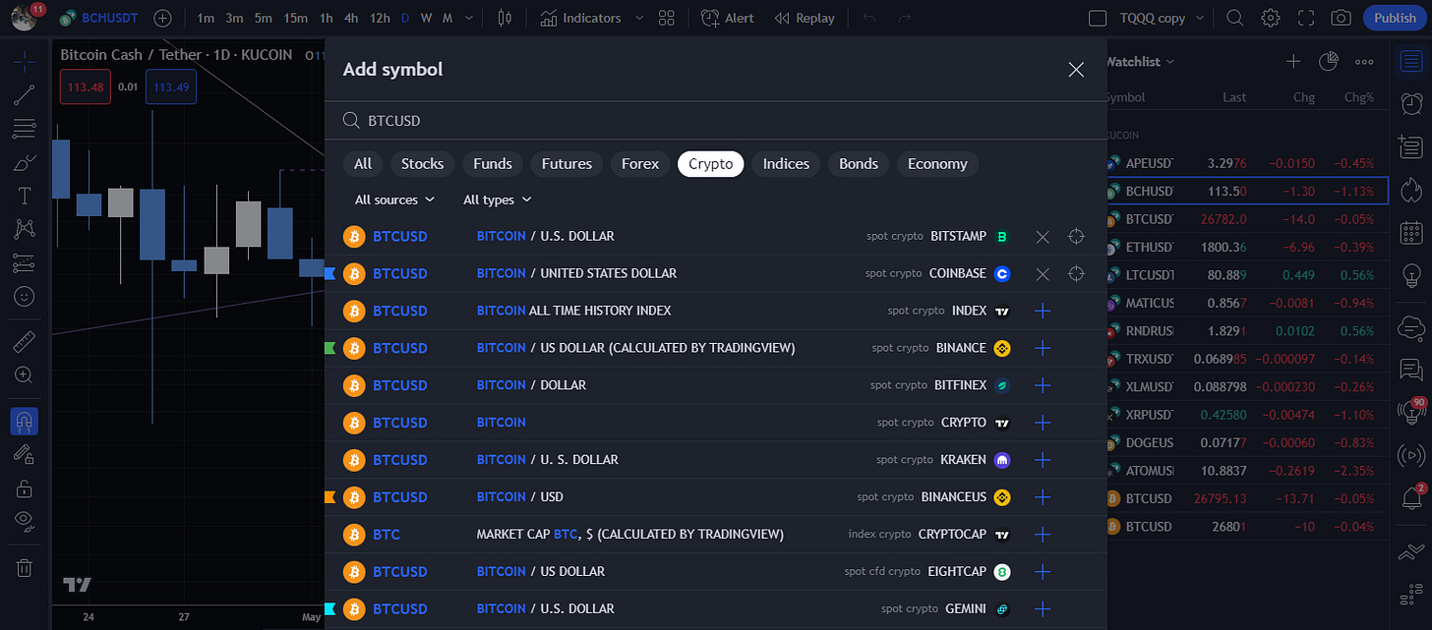Enter fullscreen mode
The height and width of the screenshot is (630, 1432).
click(1305, 18)
